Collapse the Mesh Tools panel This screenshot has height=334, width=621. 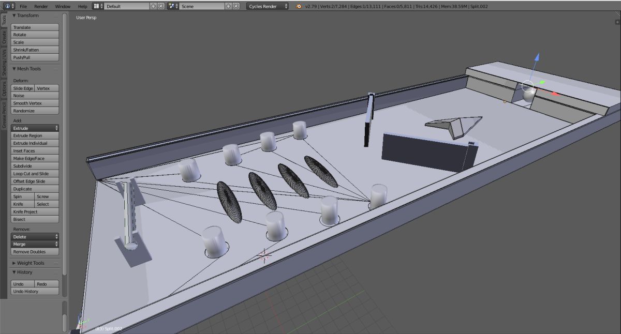[x=14, y=69]
